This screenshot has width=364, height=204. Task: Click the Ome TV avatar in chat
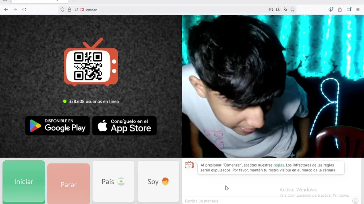pos(189,165)
